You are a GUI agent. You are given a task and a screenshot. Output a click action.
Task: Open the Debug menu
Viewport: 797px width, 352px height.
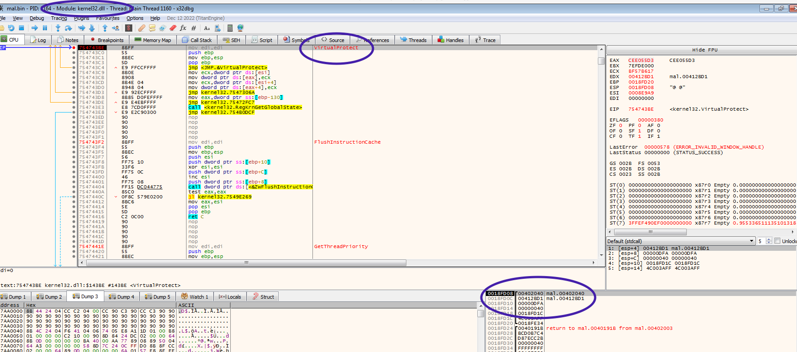click(37, 18)
